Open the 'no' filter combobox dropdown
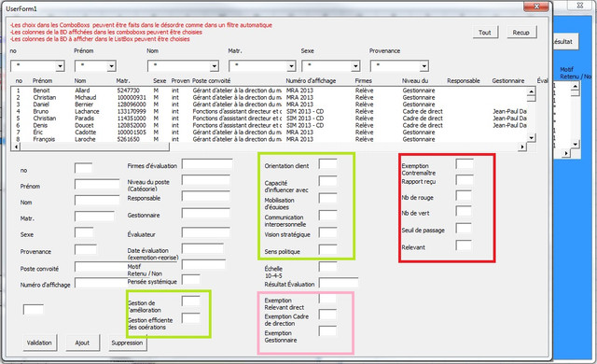597x364 pixels. pos(60,66)
